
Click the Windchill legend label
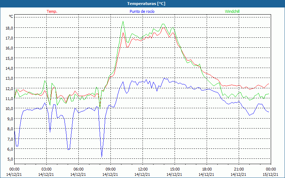(232, 11)
